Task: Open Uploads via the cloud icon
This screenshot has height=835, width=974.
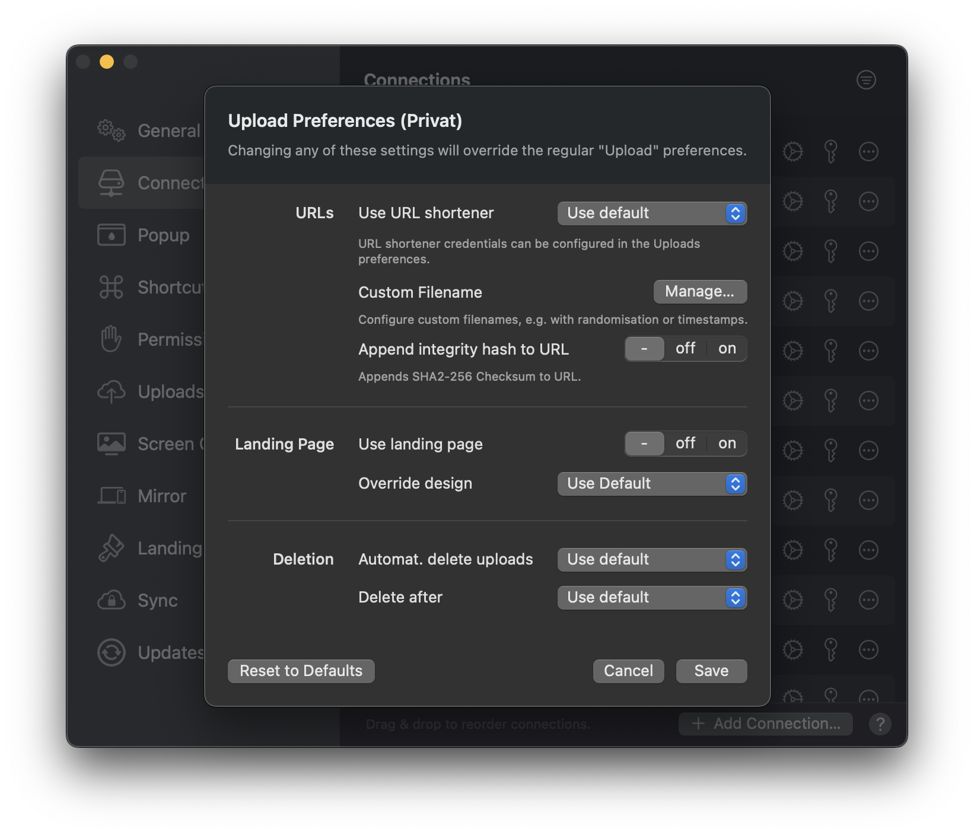Action: coord(111,391)
